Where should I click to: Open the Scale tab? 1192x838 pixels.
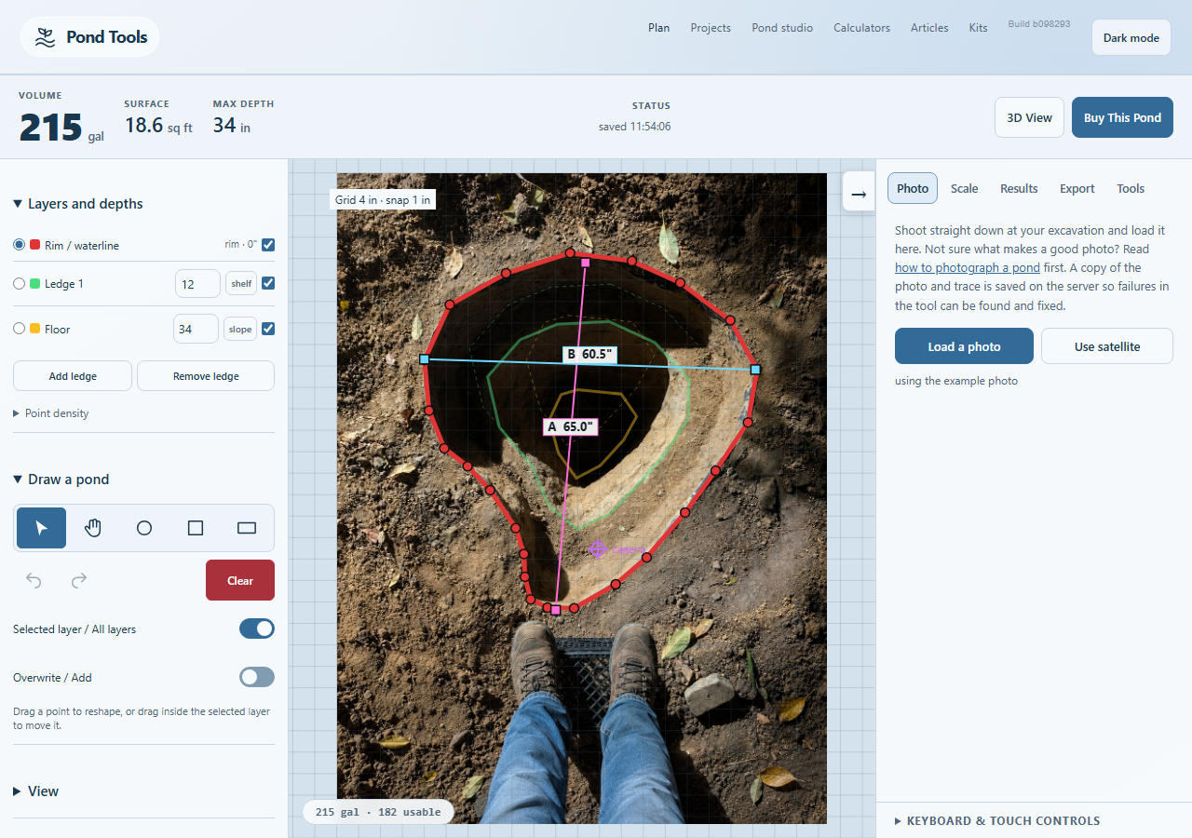pyautogui.click(x=964, y=188)
